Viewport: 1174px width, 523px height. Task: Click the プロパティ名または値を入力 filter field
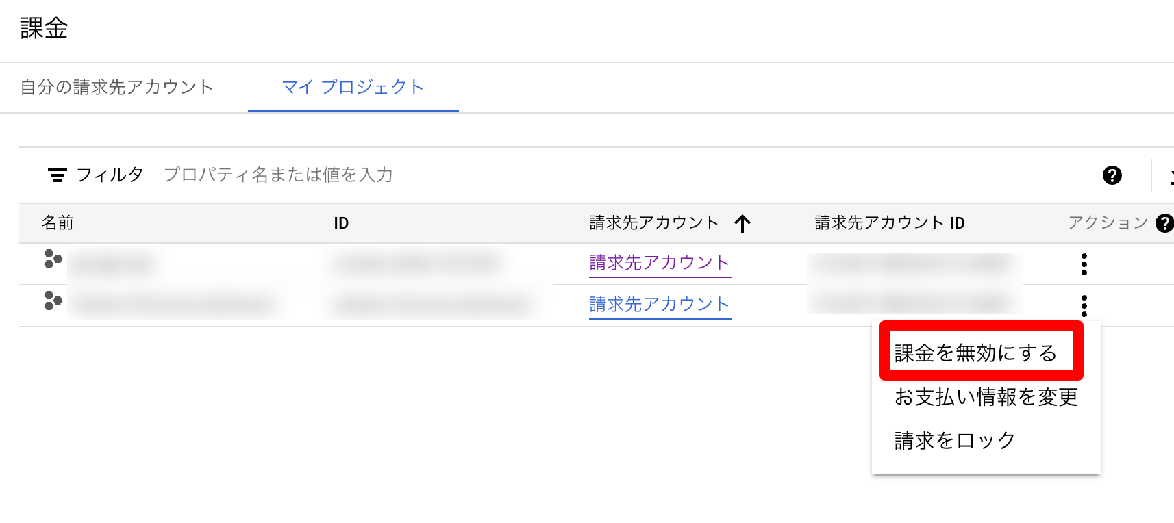coord(278,175)
